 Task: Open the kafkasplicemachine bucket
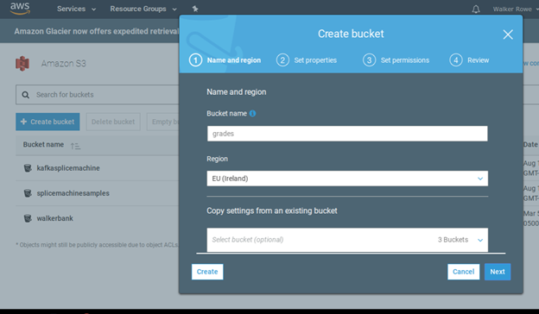[68, 168]
